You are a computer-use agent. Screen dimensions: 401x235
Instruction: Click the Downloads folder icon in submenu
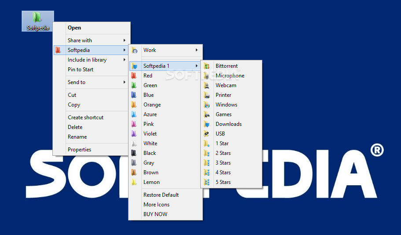[x=206, y=124]
